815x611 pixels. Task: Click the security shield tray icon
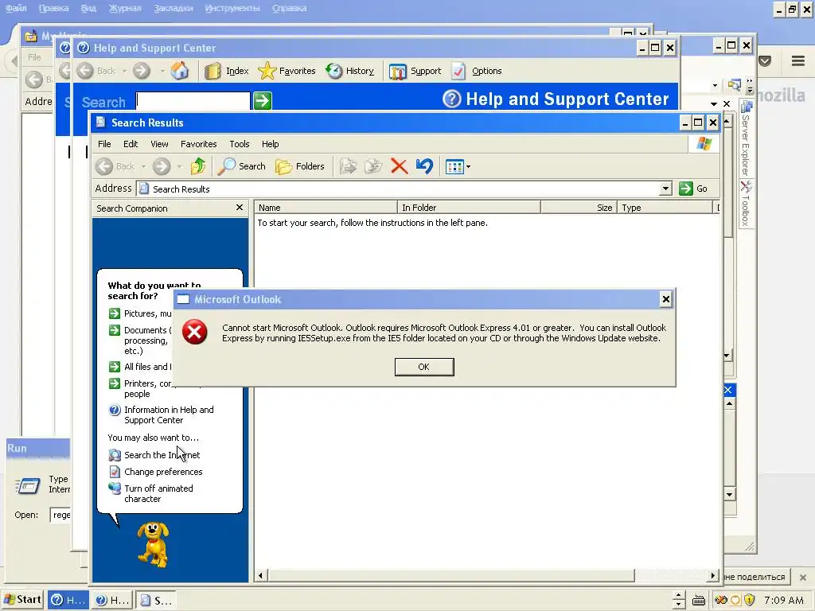[749, 600]
